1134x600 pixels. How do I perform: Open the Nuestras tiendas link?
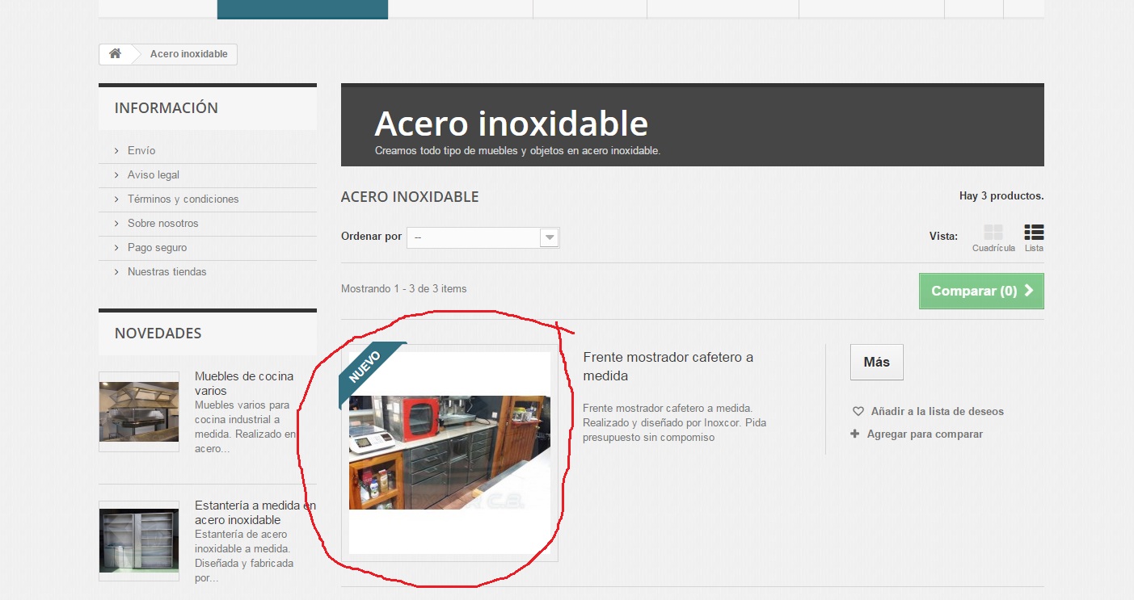tap(167, 272)
